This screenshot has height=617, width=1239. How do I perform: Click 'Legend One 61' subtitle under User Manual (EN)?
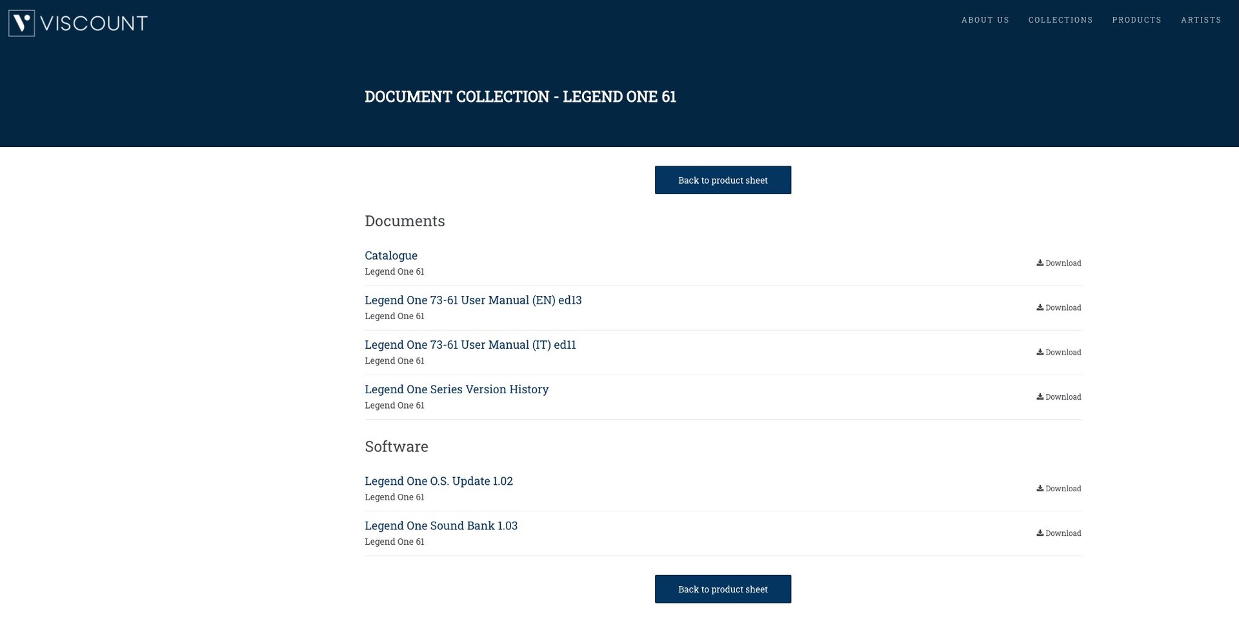coord(394,316)
